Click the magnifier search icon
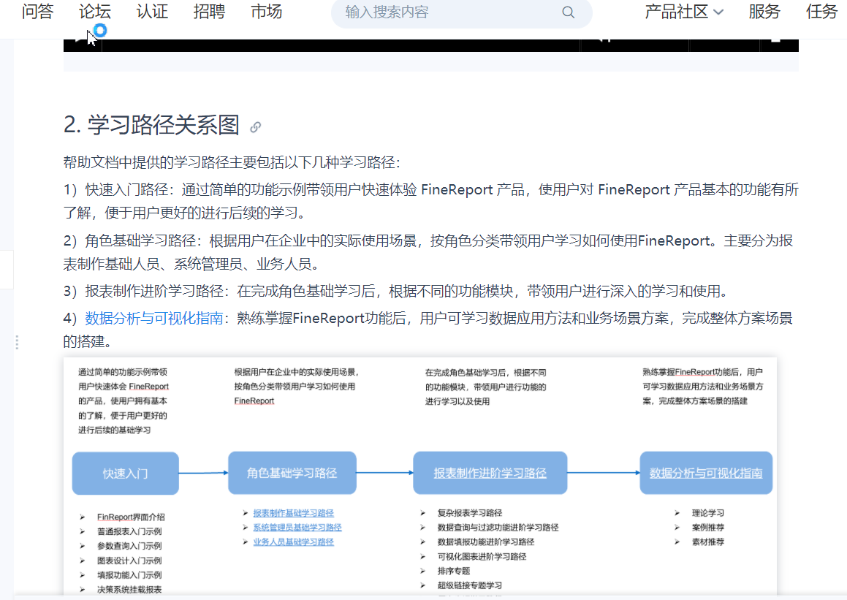The image size is (847, 600). point(569,12)
